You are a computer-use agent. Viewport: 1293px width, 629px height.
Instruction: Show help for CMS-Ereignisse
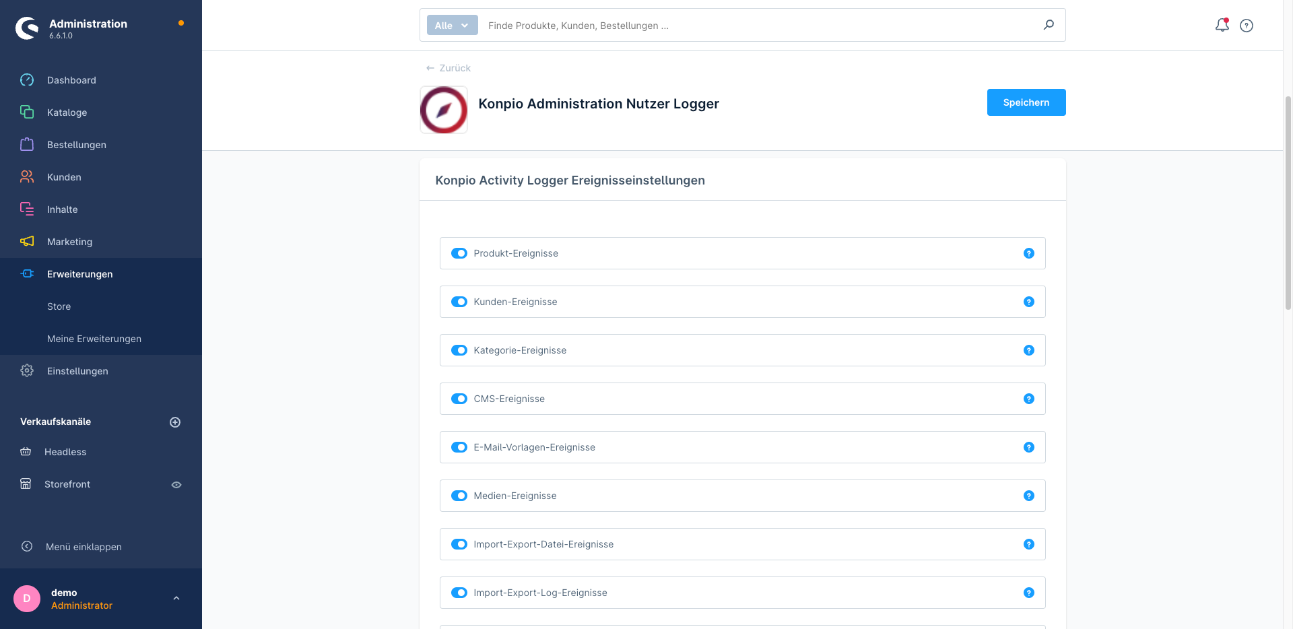pyautogui.click(x=1029, y=399)
